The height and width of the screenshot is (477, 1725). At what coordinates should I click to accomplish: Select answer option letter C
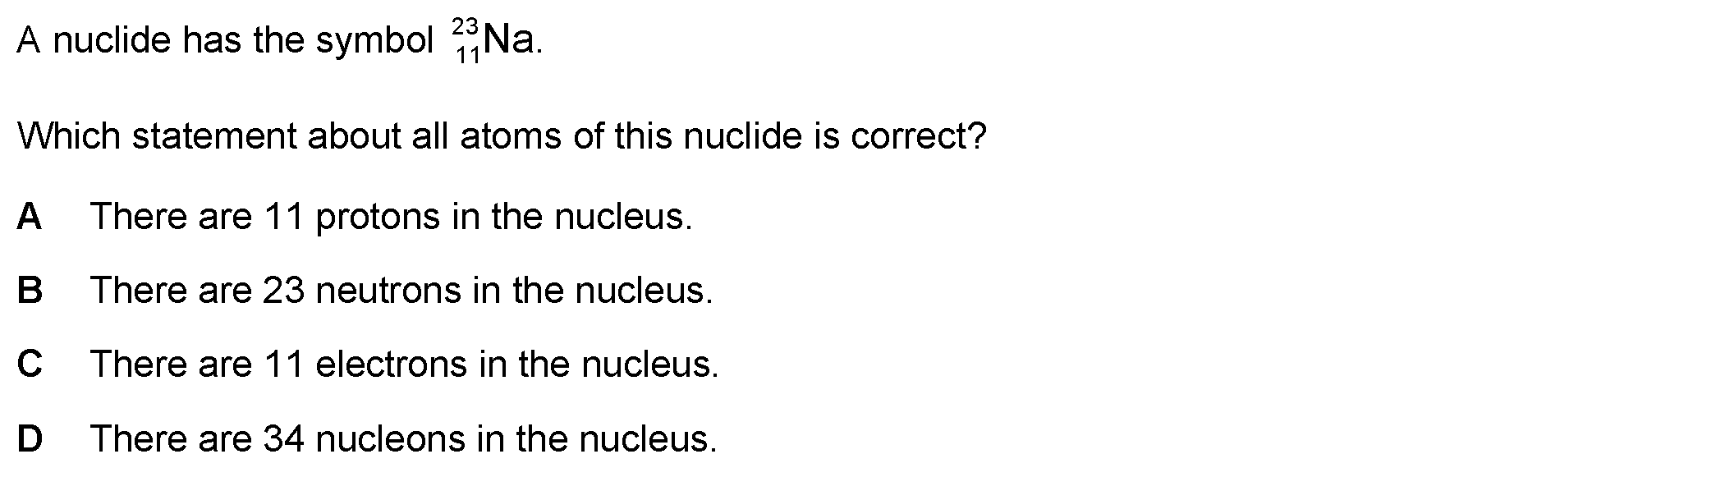tap(30, 365)
